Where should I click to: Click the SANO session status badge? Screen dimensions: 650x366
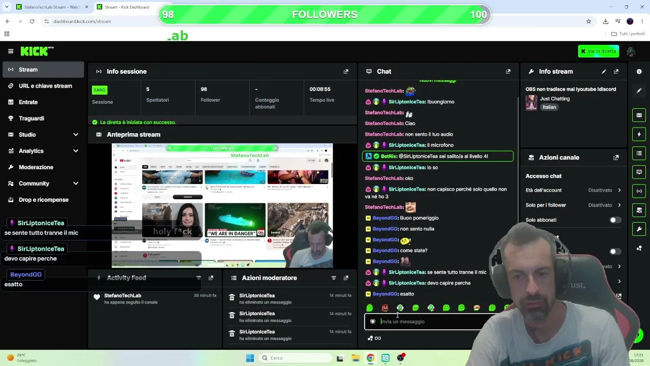[100, 90]
